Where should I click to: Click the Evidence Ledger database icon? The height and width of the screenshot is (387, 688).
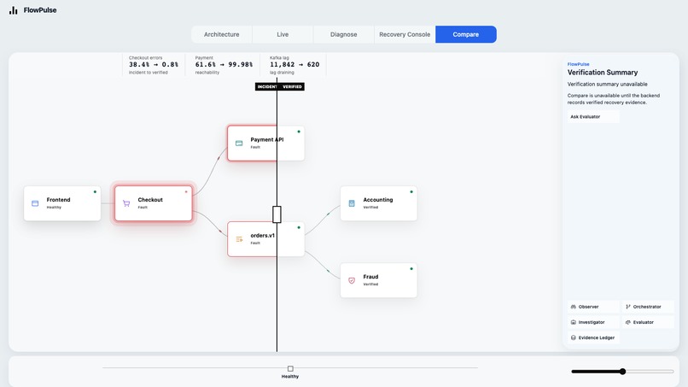(573, 337)
